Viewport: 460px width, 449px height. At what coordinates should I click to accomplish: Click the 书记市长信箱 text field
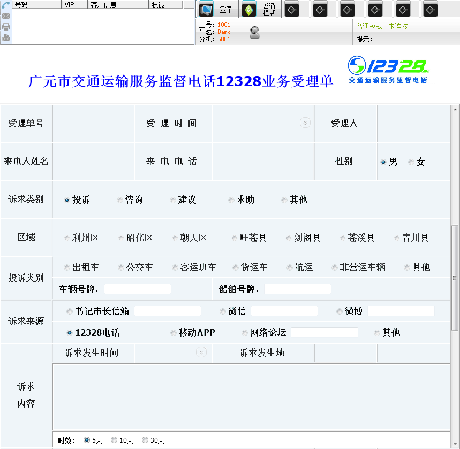point(168,311)
